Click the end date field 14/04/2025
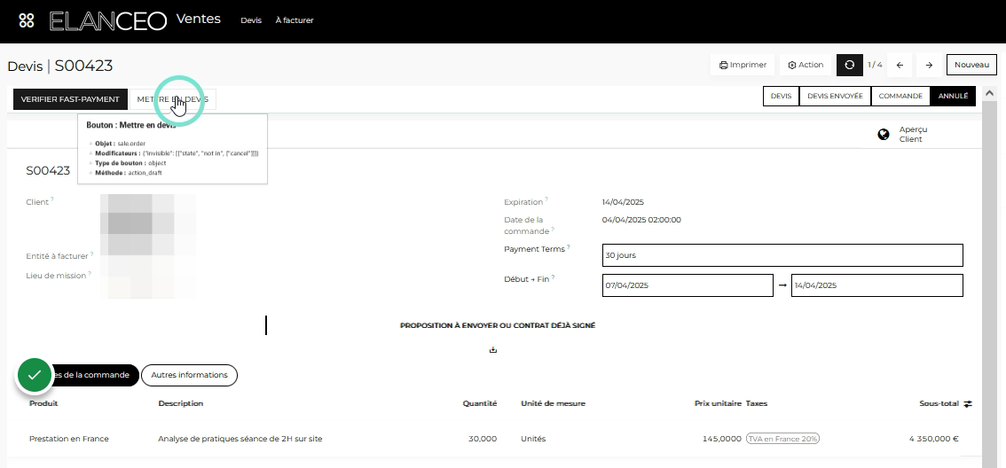 click(877, 285)
